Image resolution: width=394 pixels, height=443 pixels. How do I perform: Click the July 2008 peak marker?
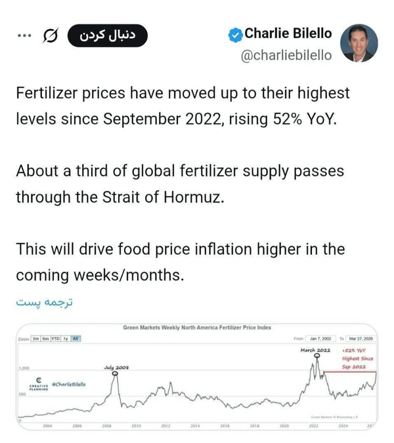[115, 374]
